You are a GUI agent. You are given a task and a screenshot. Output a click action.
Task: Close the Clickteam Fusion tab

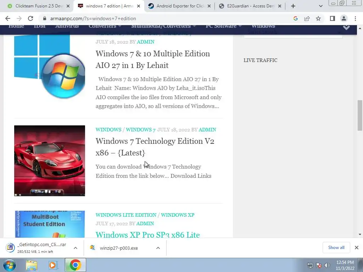tap(68, 6)
